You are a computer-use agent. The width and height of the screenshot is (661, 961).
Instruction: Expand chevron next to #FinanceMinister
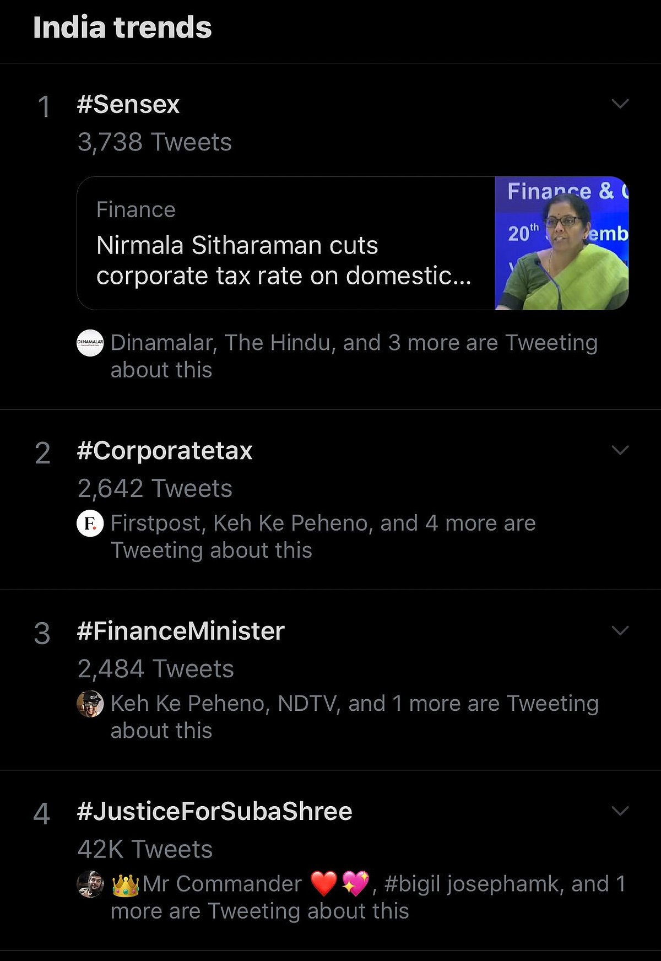[620, 630]
